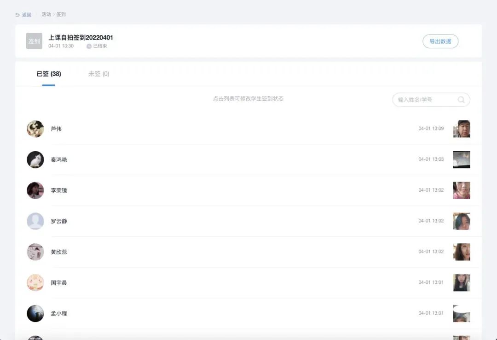The height and width of the screenshot is (340, 497).
Task: Select the student name 孟小程
Action: [x=59, y=313]
